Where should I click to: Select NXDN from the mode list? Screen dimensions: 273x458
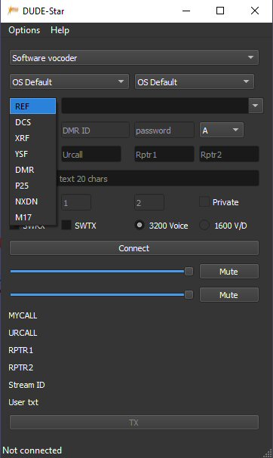[32, 201]
